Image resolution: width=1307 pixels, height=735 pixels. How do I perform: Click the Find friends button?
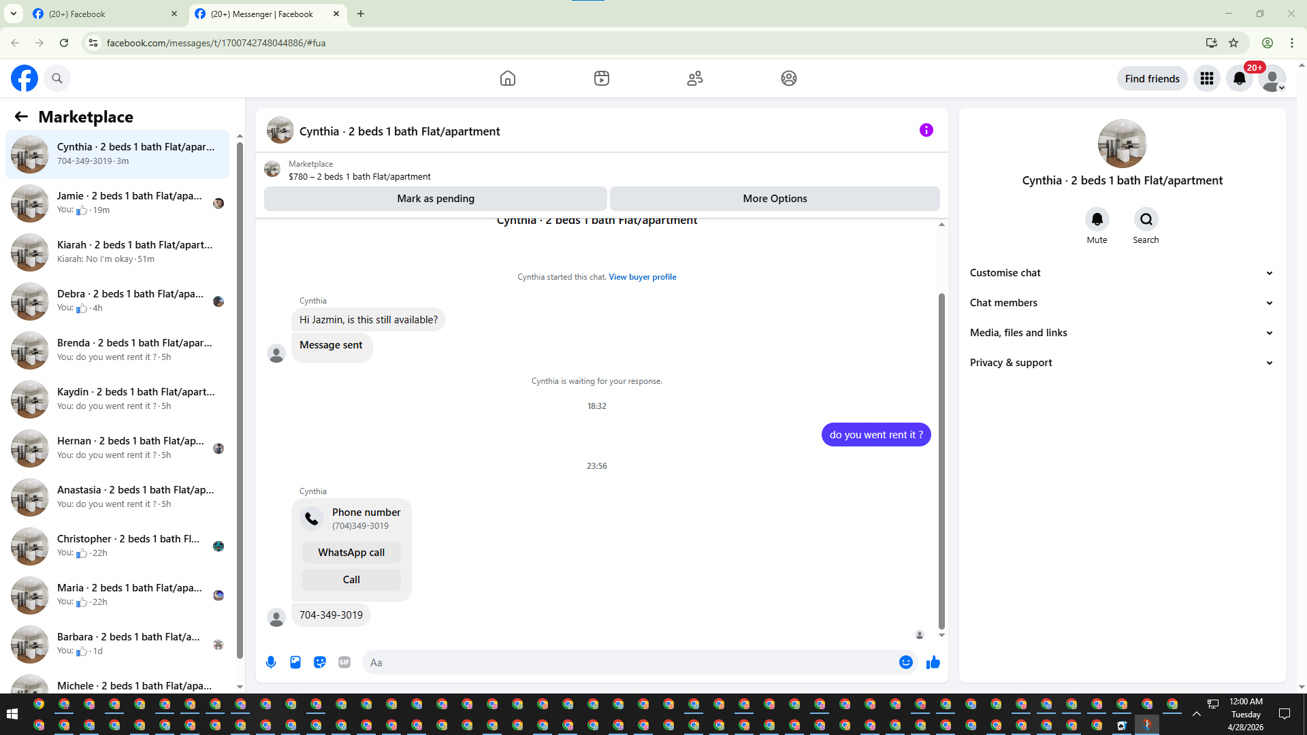[x=1152, y=78]
